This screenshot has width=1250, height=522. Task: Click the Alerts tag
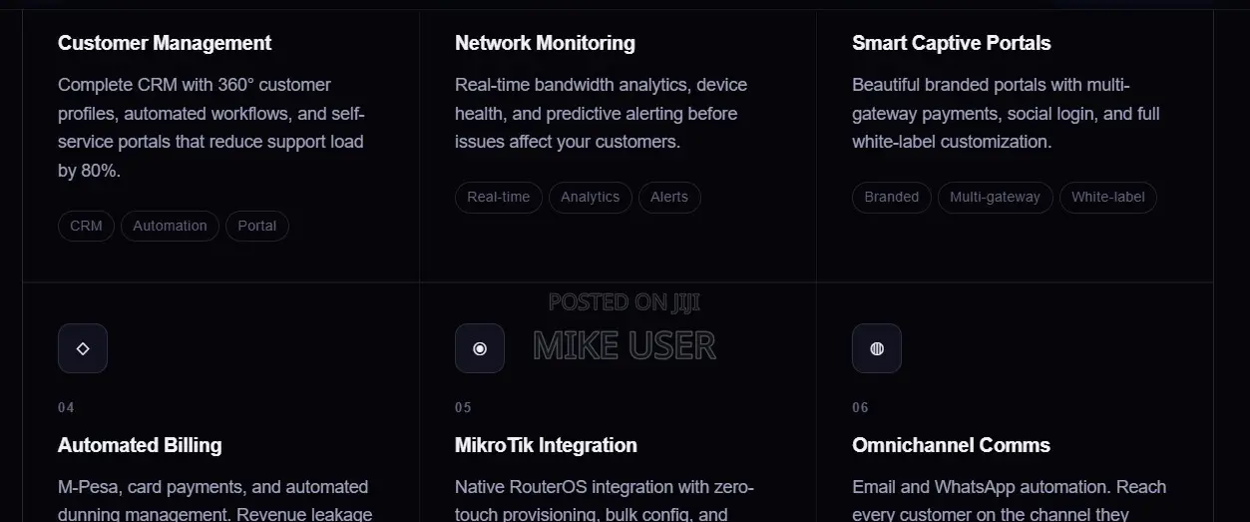click(x=669, y=197)
